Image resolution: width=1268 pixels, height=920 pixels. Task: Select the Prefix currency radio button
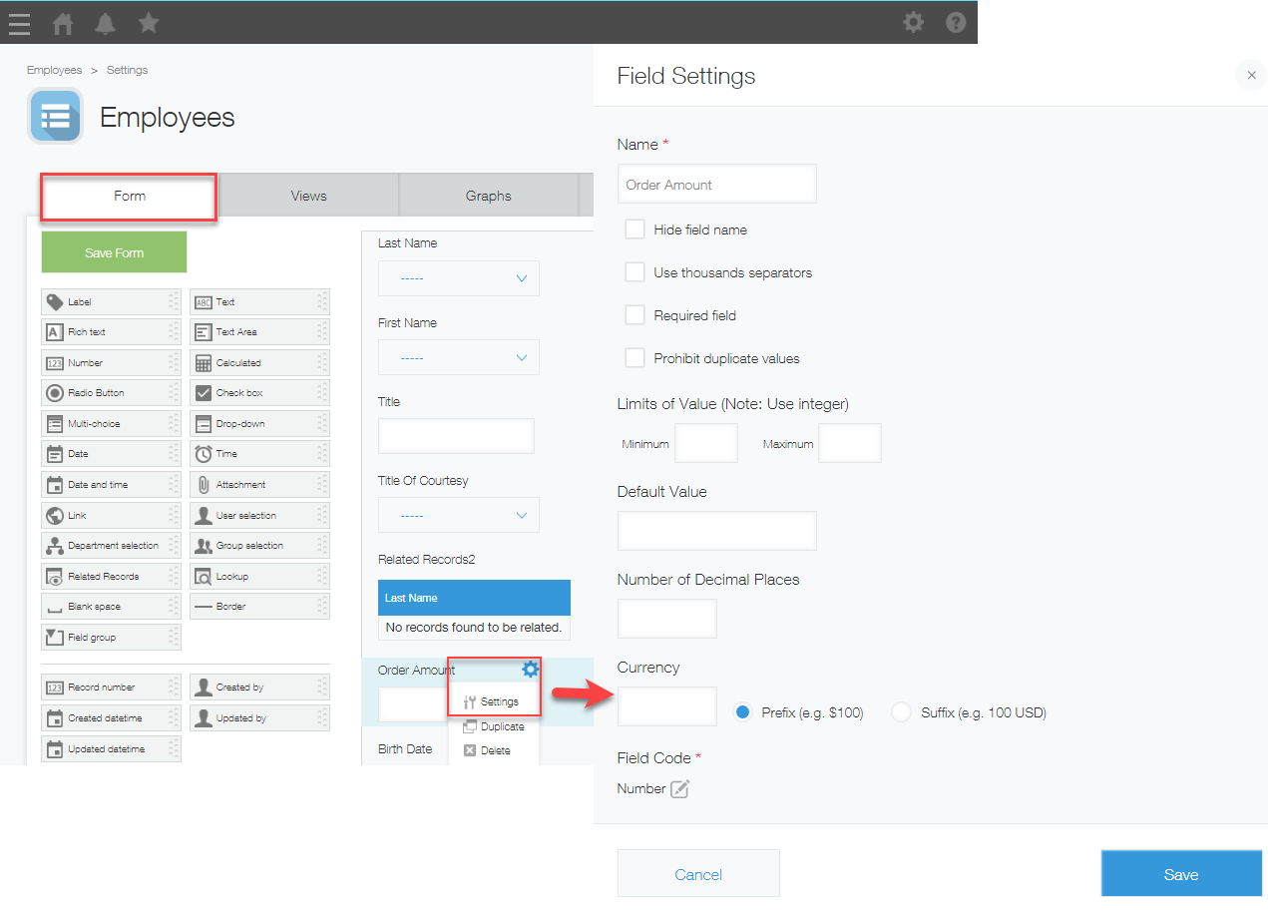click(742, 712)
